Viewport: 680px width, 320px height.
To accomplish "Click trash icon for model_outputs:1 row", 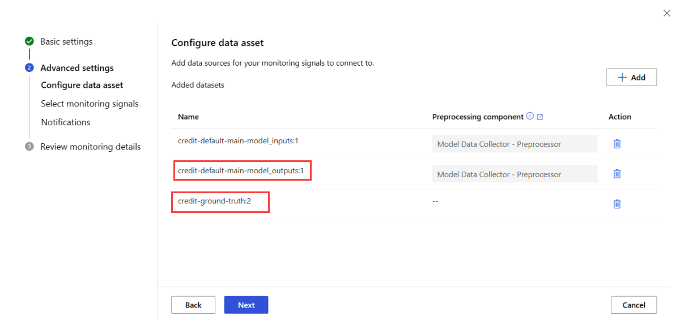I will coord(617,174).
